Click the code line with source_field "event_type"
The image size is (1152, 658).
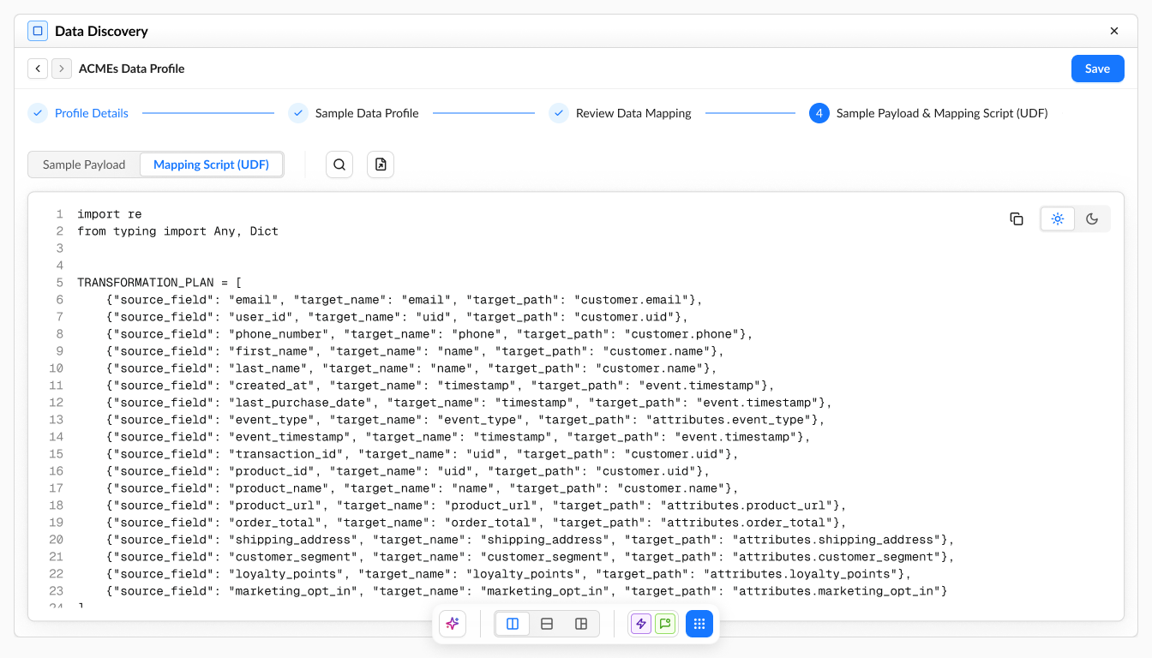coord(465,420)
